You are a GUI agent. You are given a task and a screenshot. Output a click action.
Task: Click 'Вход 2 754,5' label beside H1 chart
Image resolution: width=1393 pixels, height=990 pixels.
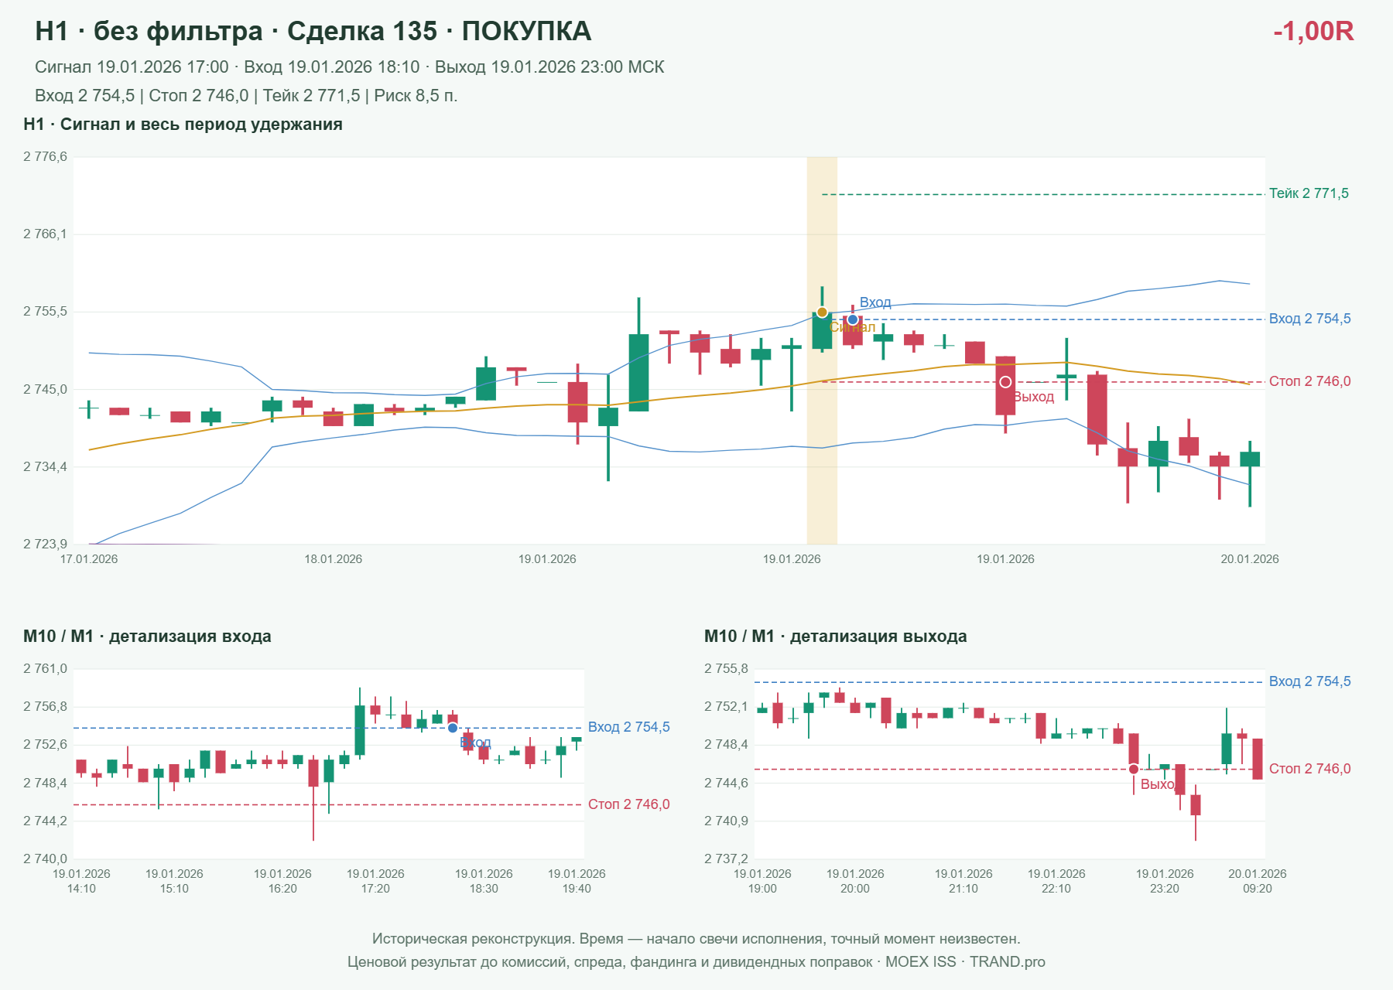(x=1309, y=319)
